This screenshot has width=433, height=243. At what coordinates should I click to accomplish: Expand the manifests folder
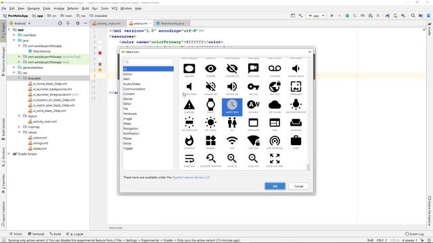pyautogui.click(x=14, y=35)
